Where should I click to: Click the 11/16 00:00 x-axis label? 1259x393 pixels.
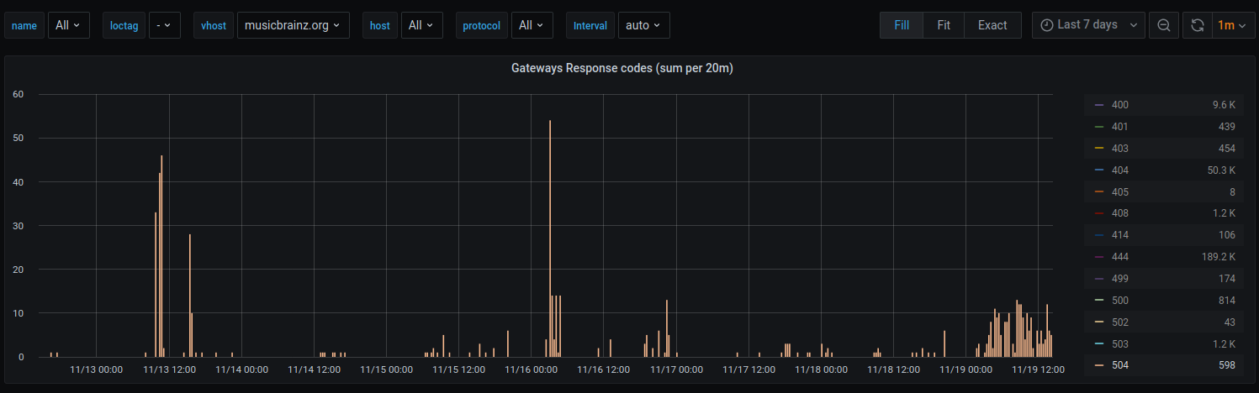pyautogui.click(x=532, y=369)
